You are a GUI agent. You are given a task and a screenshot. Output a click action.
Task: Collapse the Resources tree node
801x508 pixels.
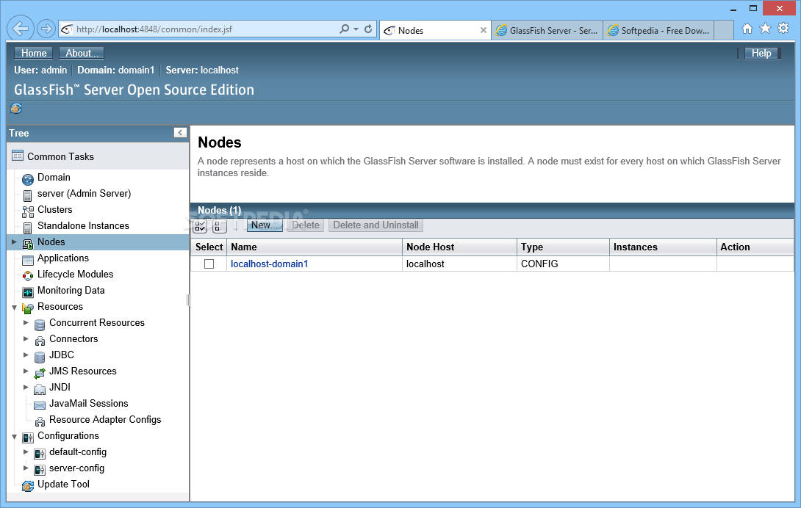point(14,308)
